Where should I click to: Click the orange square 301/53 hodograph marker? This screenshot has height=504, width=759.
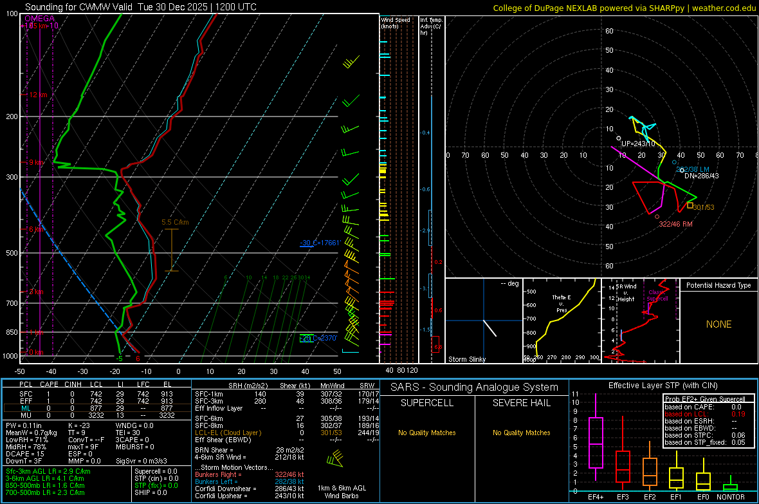click(690, 205)
